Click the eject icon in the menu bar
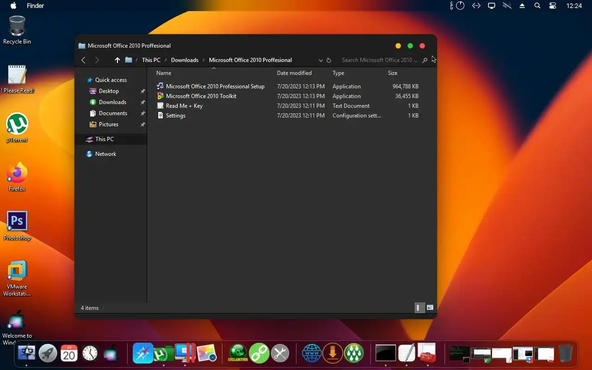This screenshot has height=370, width=592. 522,6
